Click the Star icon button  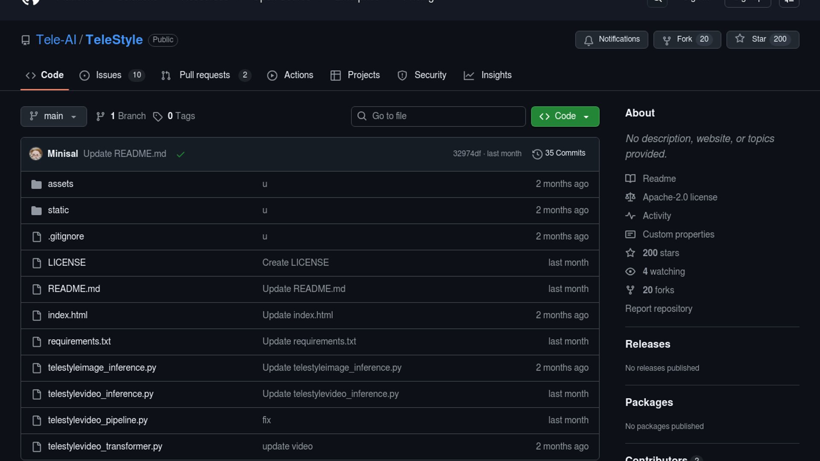pyautogui.click(x=740, y=39)
